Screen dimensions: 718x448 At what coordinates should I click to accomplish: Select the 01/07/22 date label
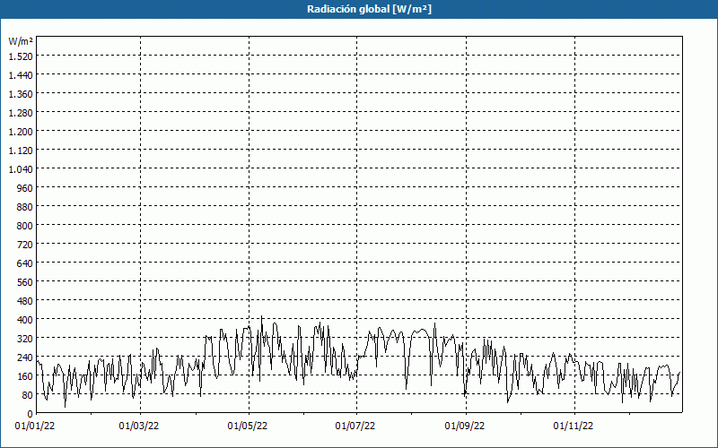tap(355, 426)
